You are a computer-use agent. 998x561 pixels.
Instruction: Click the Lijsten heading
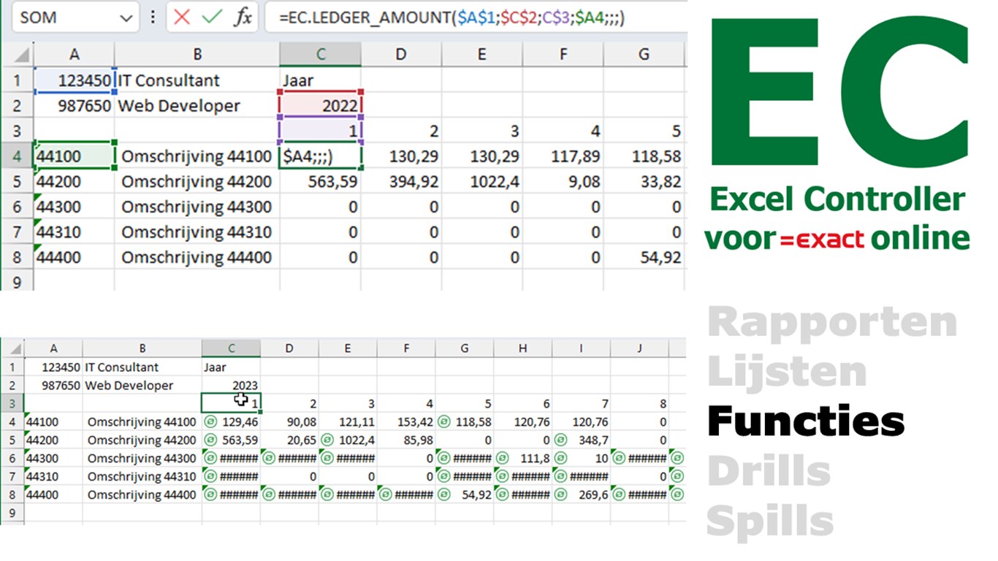(787, 372)
